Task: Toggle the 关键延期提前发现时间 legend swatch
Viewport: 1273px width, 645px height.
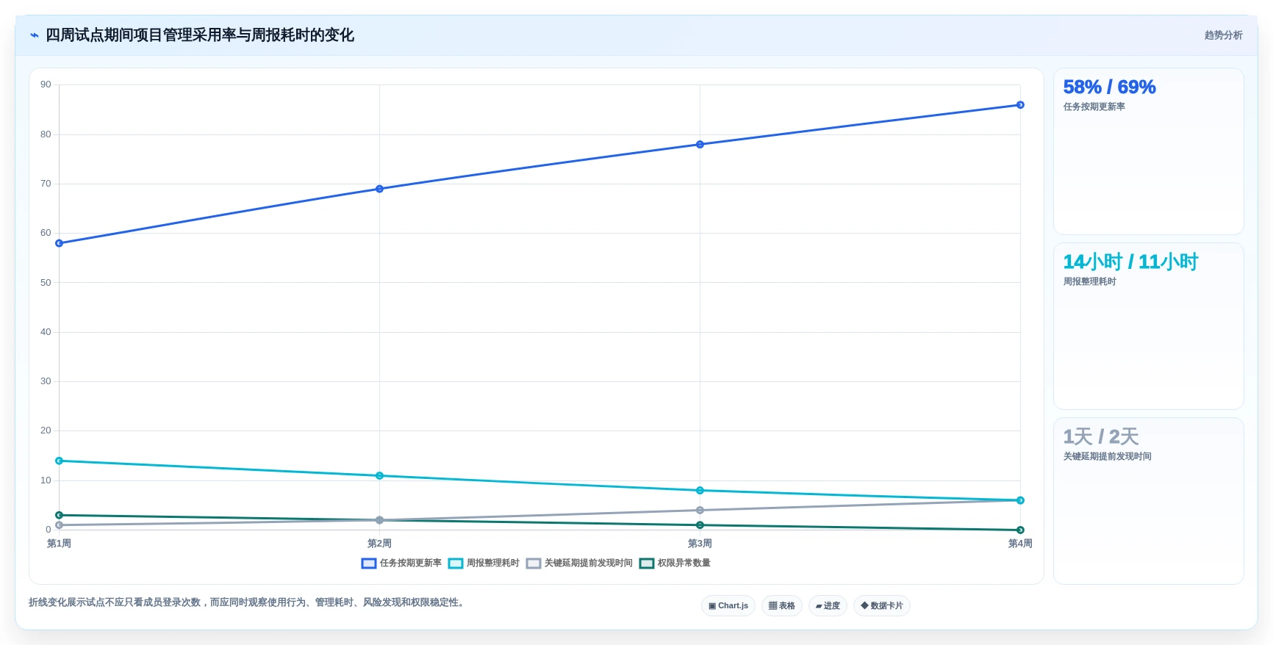Action: (534, 563)
